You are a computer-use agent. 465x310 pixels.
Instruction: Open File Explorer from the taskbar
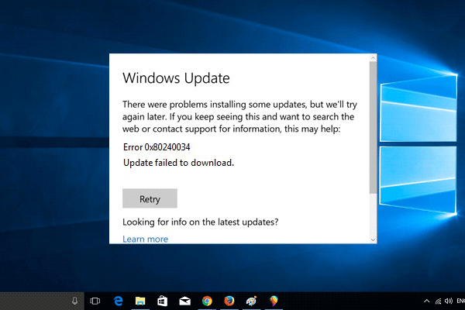pos(141,300)
